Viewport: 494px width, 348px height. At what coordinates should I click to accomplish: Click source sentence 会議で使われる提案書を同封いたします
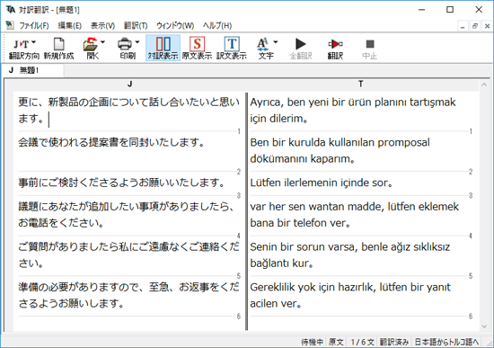click(x=110, y=142)
